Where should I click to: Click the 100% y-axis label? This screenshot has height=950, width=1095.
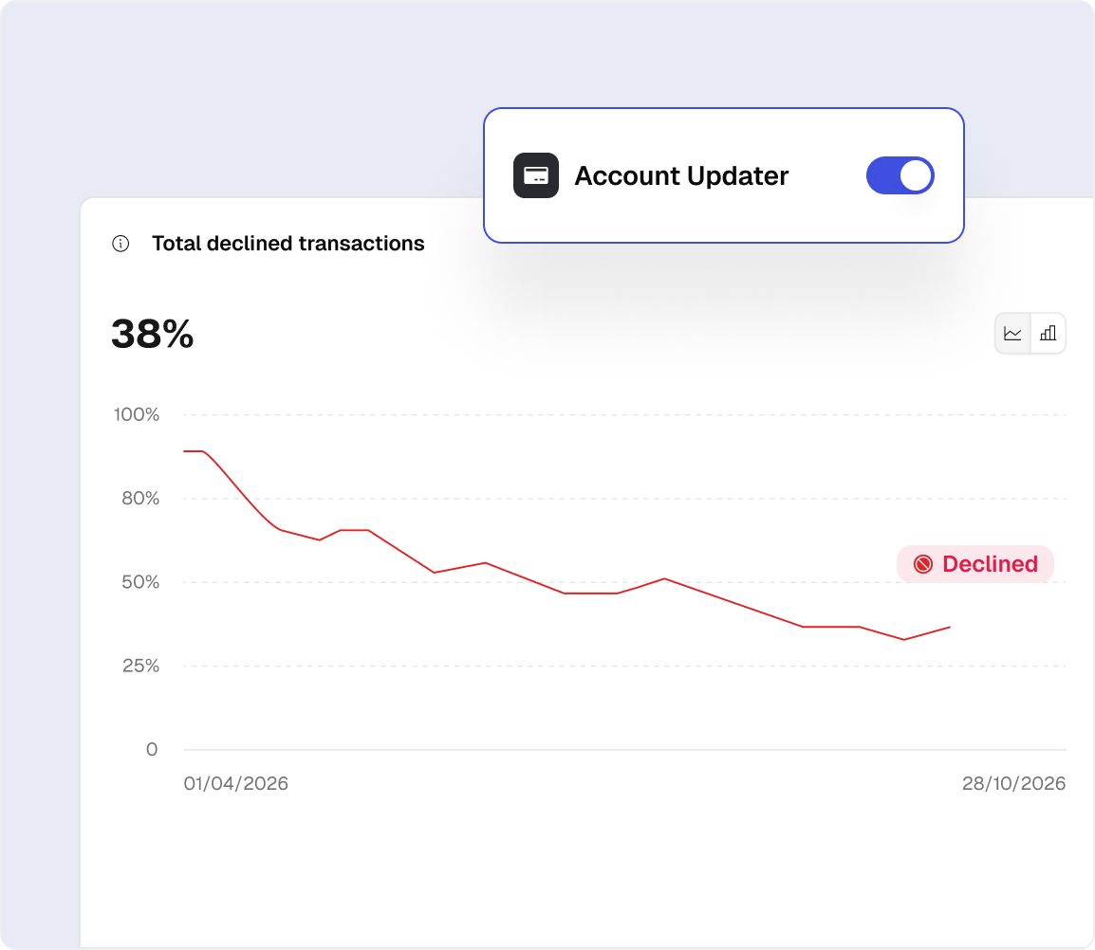137,414
